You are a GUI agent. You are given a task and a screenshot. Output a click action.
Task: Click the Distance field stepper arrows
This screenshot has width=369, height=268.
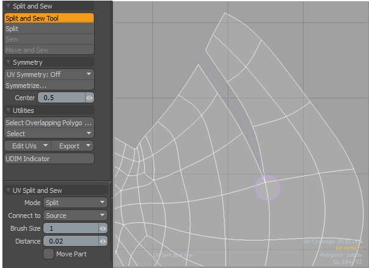[x=103, y=241]
